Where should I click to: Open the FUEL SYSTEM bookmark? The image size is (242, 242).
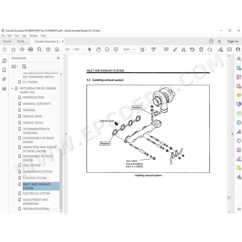pos(32,165)
